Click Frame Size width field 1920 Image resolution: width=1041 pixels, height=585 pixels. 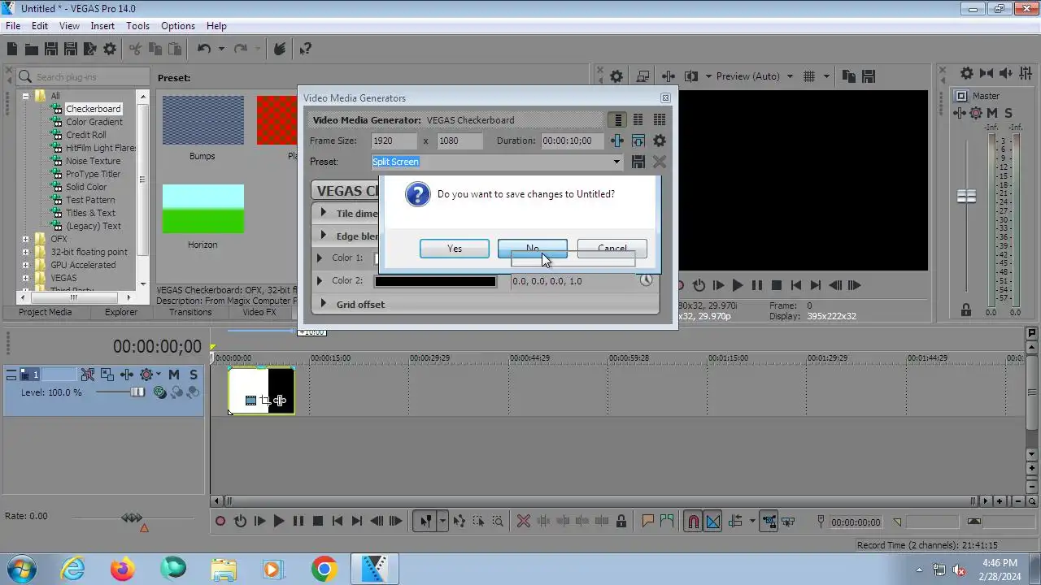point(394,141)
